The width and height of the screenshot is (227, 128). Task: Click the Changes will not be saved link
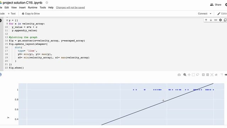(x=70, y=7)
